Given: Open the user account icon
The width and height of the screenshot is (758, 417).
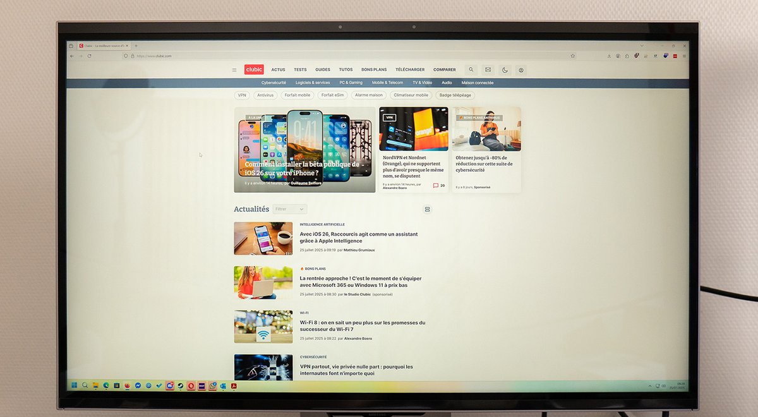Looking at the screenshot, I should (521, 69).
